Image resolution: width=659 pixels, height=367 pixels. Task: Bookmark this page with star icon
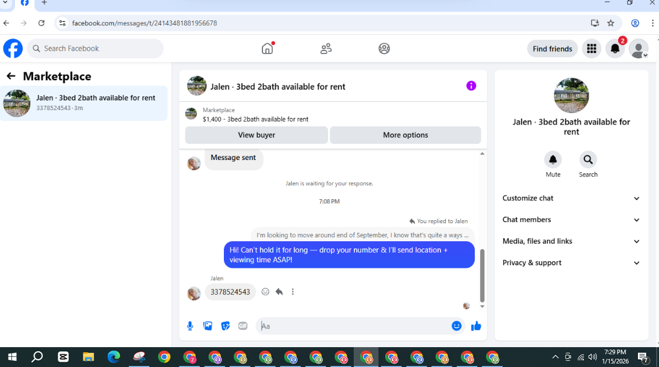coord(611,23)
